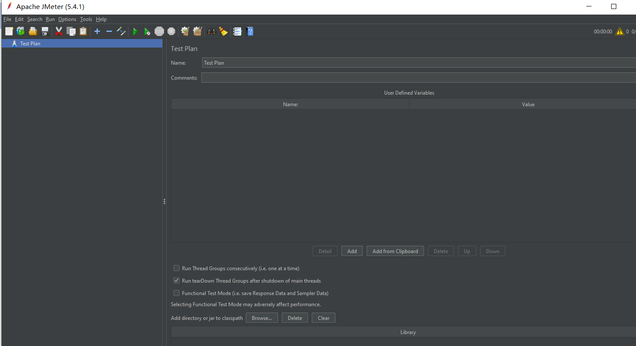Focus the Name input field
The image size is (636, 346).
coord(419,63)
